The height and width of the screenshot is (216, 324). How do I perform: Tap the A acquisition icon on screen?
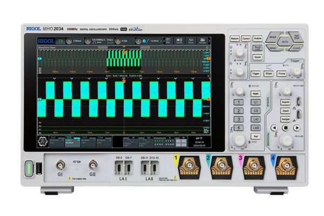tap(88, 41)
